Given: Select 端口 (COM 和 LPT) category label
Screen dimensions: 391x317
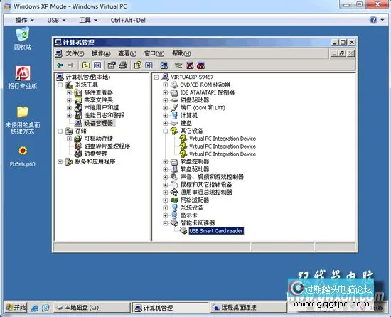Looking at the screenshot, I should click(203, 108).
